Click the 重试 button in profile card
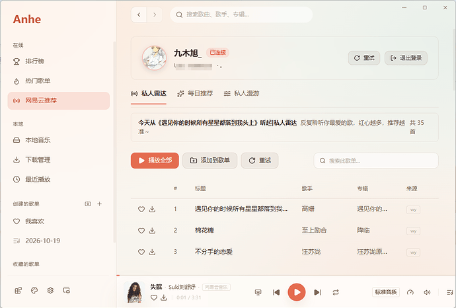This screenshot has width=456, height=308. 364,58
